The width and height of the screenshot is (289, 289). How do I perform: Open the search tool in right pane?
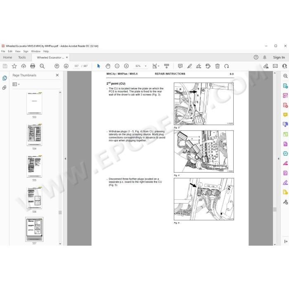coord(285,76)
